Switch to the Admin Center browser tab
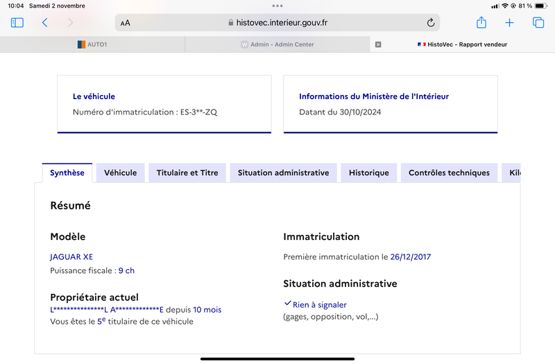The image size is (555, 364). pos(277,44)
